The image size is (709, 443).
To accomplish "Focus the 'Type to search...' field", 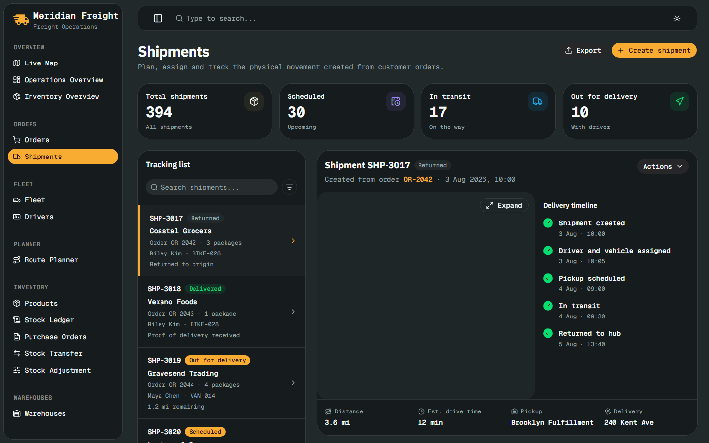I will 221,18.
